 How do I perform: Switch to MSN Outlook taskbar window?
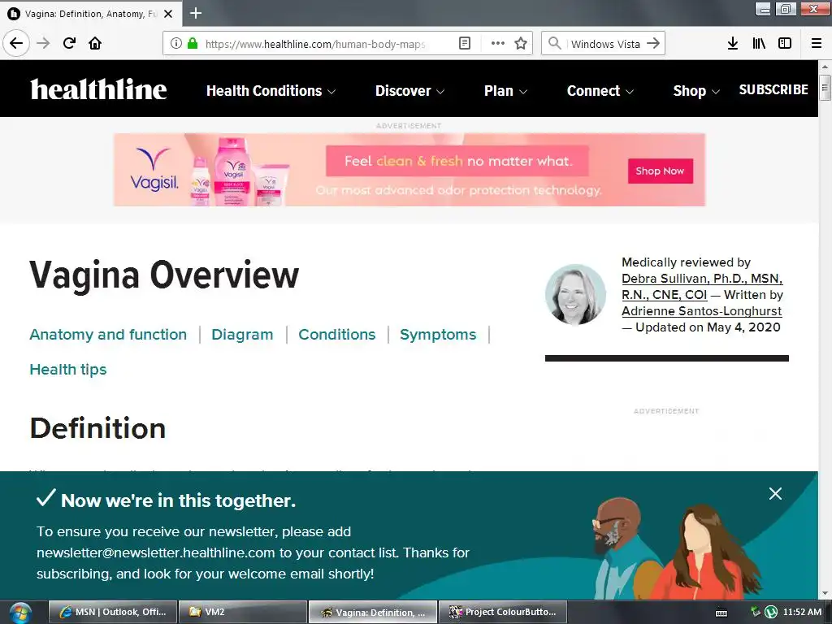pos(112,612)
